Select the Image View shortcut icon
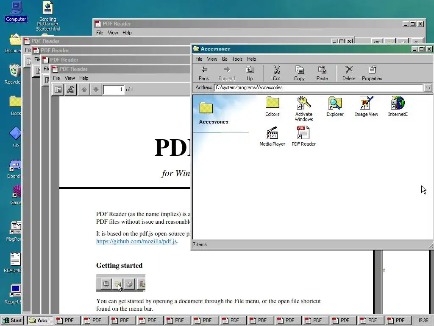Viewport: 434px width, 326px height. tap(367, 107)
